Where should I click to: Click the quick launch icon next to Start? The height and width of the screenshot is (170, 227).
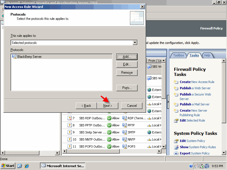click(x=20, y=166)
